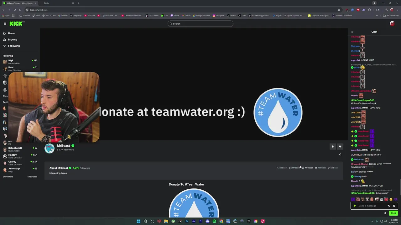
Task: Open Knut channel in Following list
Action: point(20,68)
